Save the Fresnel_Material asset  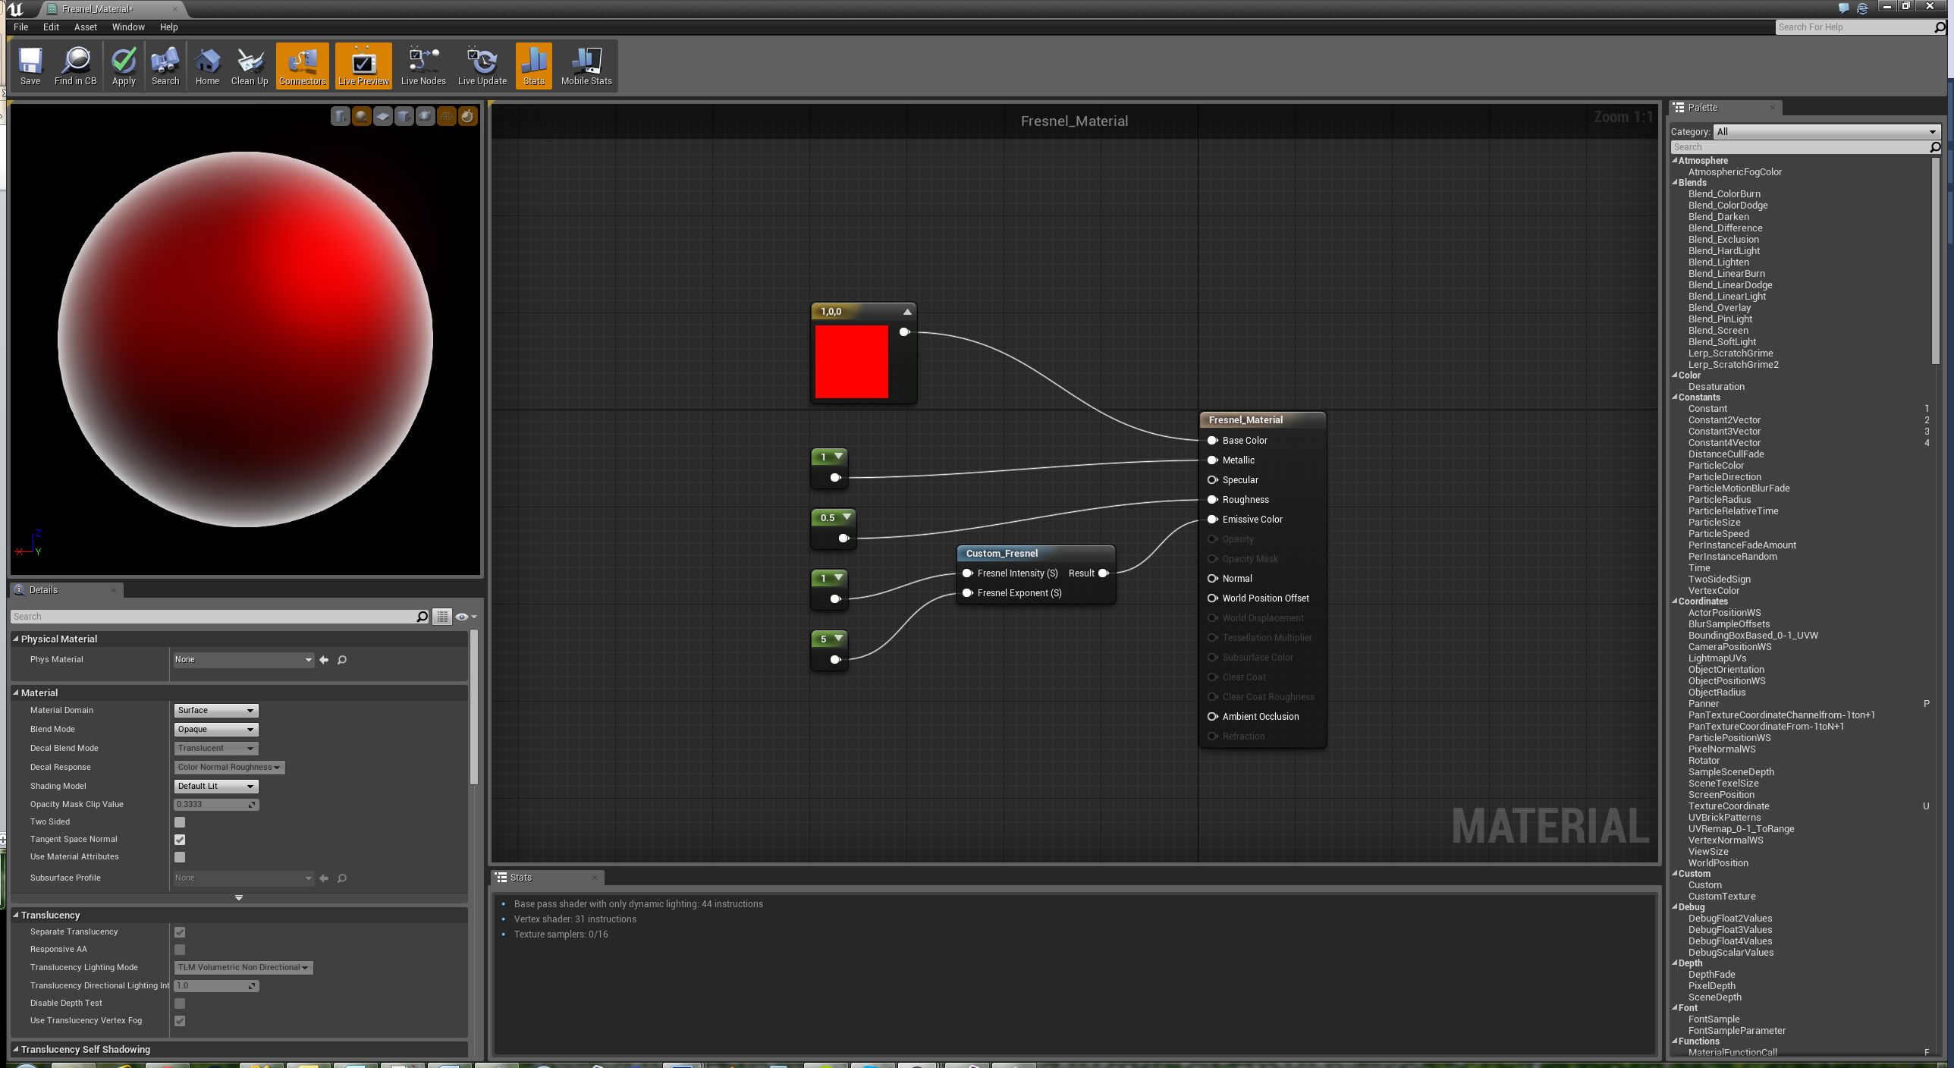tap(30, 65)
